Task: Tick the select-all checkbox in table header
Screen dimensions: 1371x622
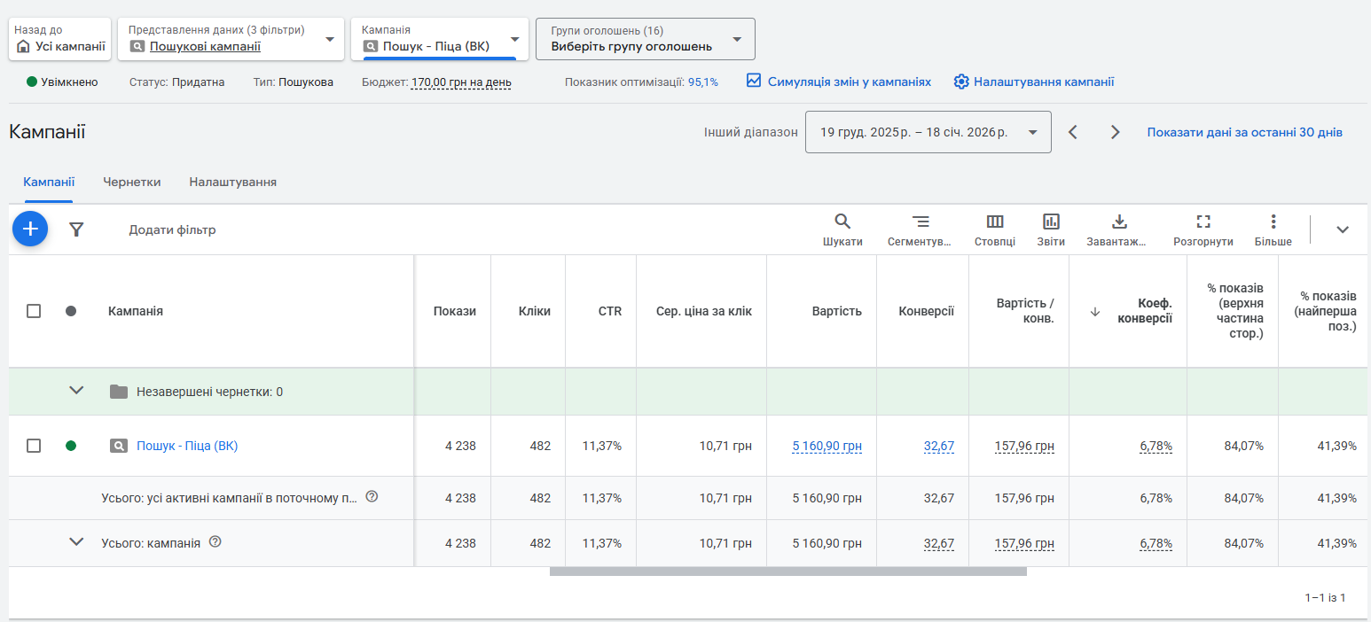Action: pos(34,311)
